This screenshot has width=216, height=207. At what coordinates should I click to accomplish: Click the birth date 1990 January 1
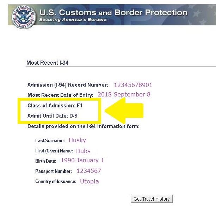(x=82, y=161)
